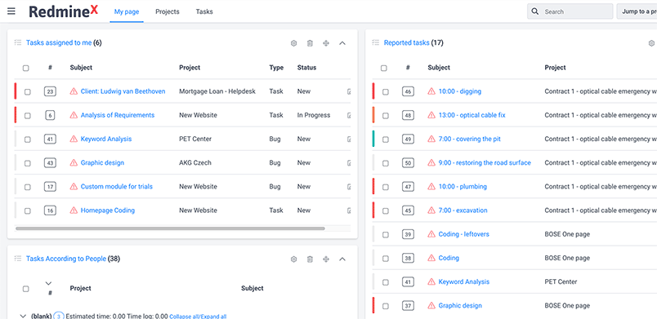Click warning icon beside Analysis of Requirements

[74, 115]
